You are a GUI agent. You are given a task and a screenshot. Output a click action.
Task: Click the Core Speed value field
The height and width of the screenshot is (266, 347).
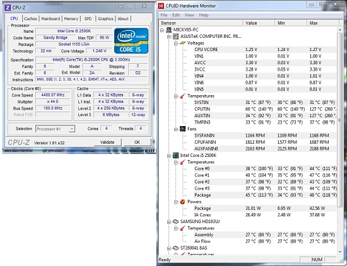point(53,95)
